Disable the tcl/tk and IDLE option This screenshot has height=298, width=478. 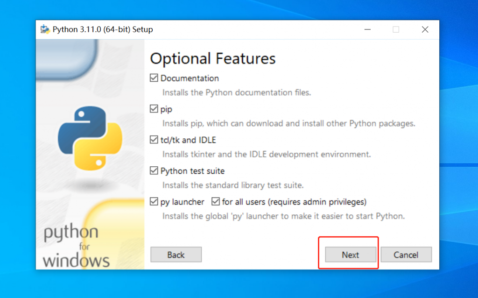154,140
